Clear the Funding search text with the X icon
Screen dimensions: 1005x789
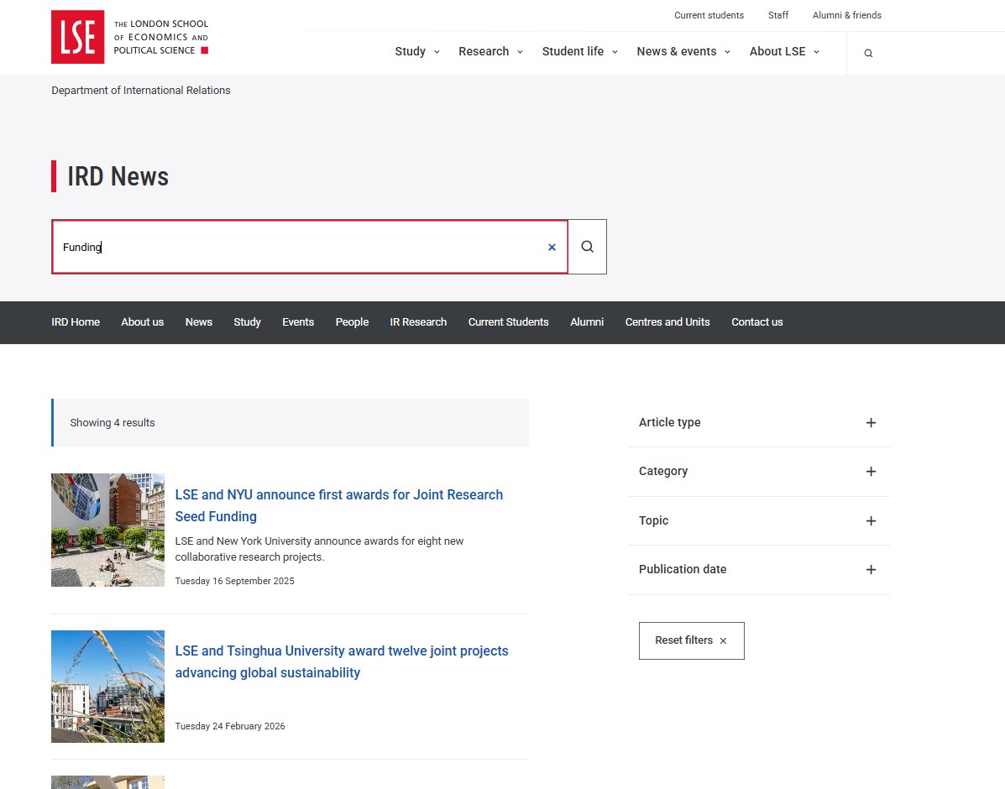click(552, 247)
